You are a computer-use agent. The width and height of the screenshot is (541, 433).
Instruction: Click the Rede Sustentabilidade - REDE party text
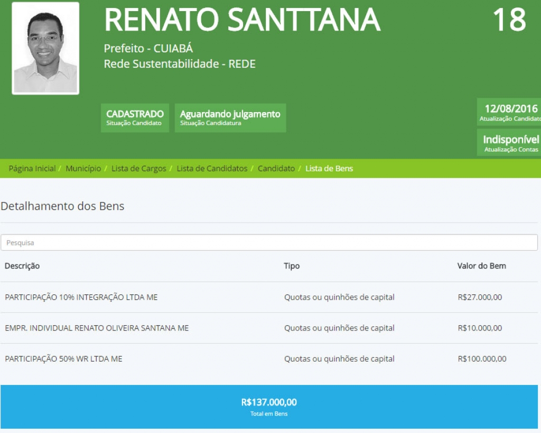coord(180,64)
